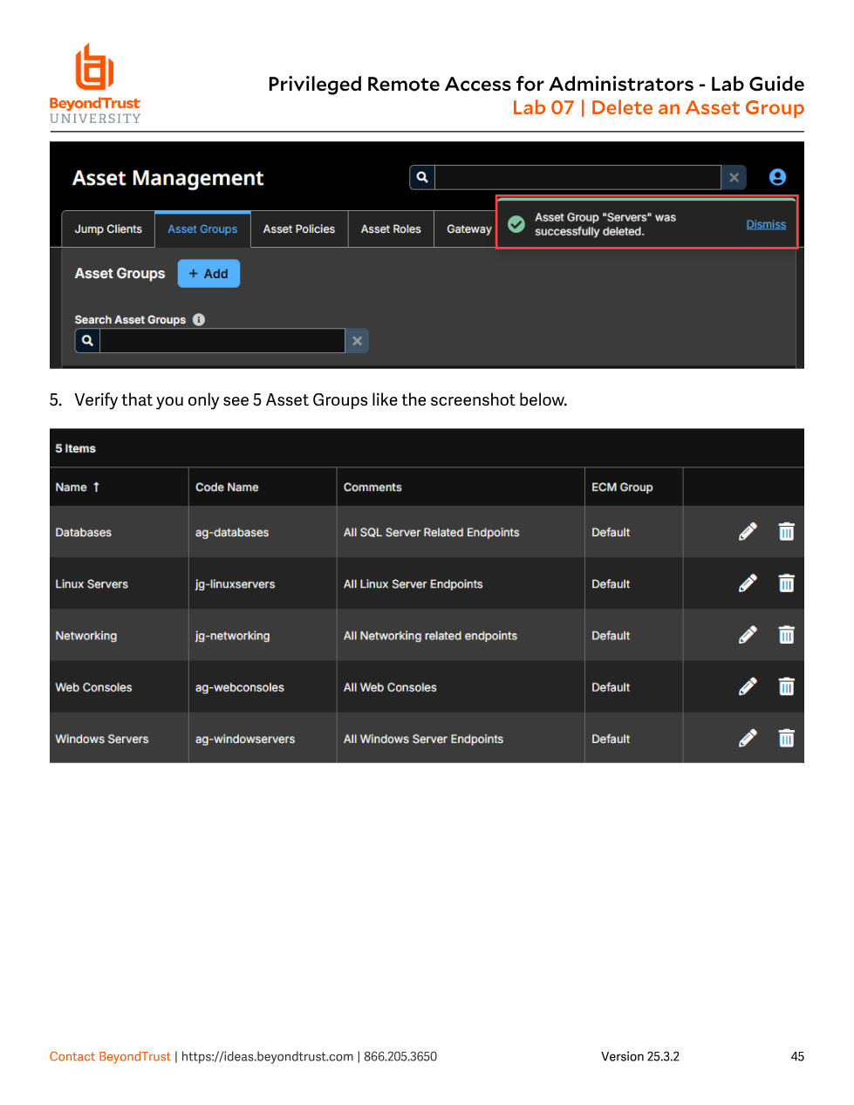854x1105 pixels.
Task: Click the '5 Items' count label
Action: [76, 448]
